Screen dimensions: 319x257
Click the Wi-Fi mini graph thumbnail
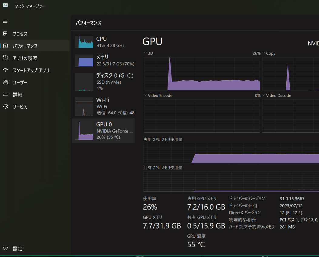(x=84, y=106)
